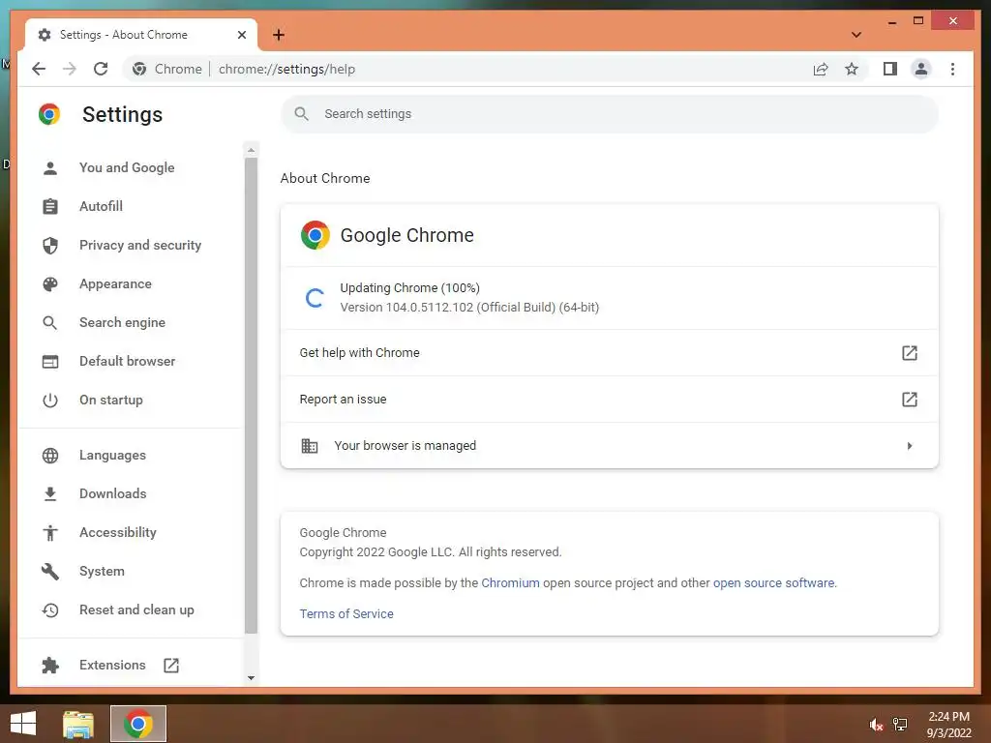Click the Chrome site info icon in address bar
Screen dimensions: 991x743
pos(139,69)
